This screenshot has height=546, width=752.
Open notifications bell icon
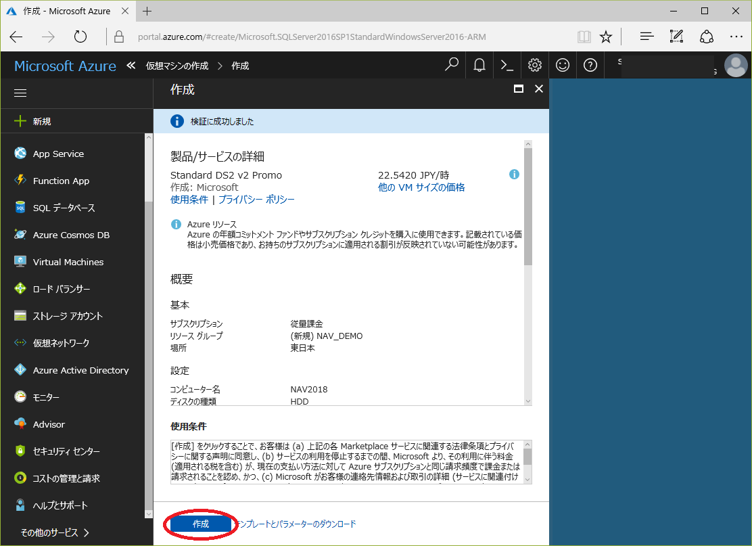[x=479, y=65]
